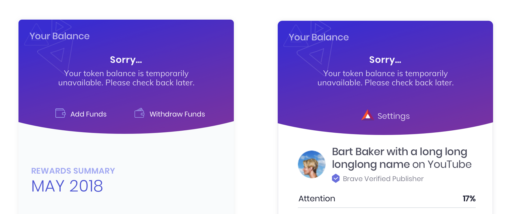Image resolution: width=515 pixels, height=214 pixels.
Task: Click the Withdraw Funds label
Action: pyautogui.click(x=177, y=114)
